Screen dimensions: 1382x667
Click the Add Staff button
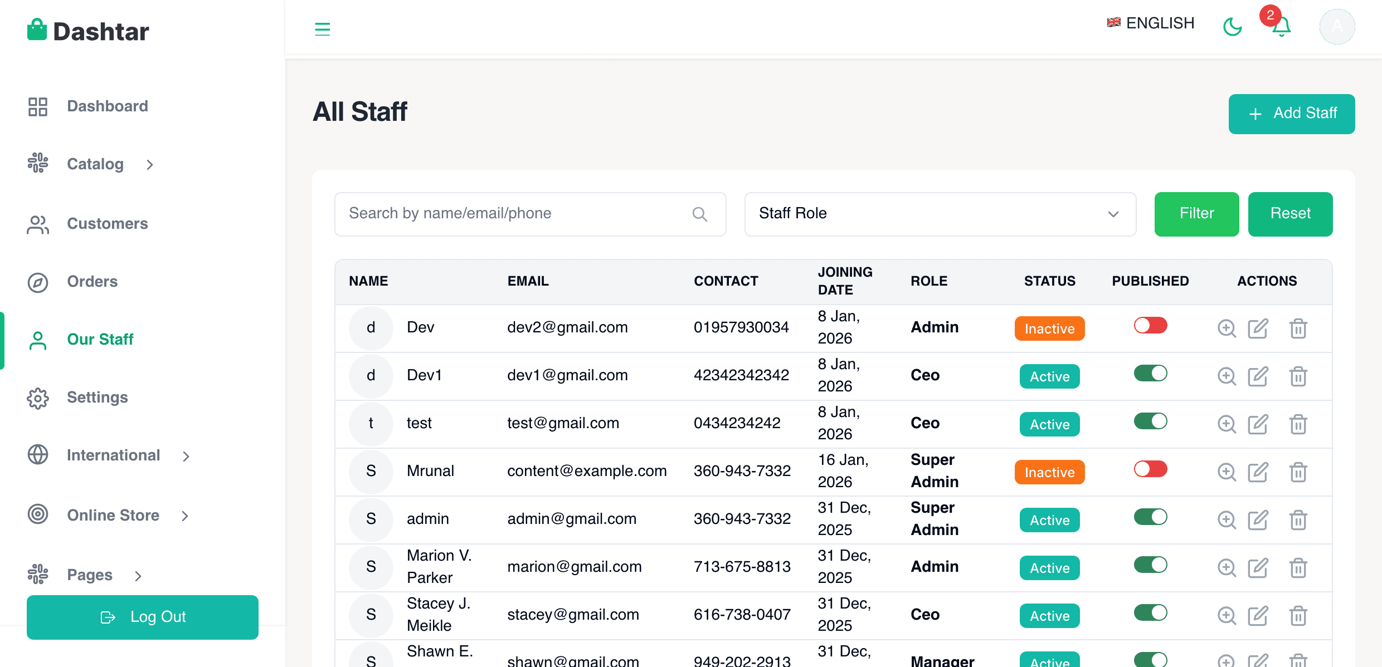click(x=1291, y=114)
